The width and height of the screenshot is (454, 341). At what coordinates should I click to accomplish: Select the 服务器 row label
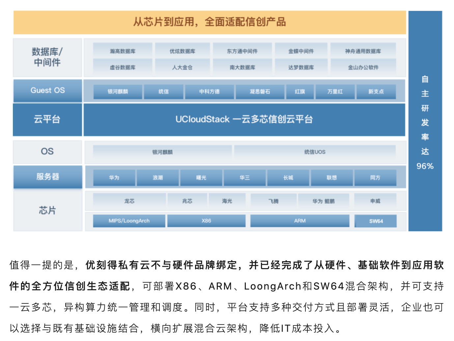tap(48, 177)
